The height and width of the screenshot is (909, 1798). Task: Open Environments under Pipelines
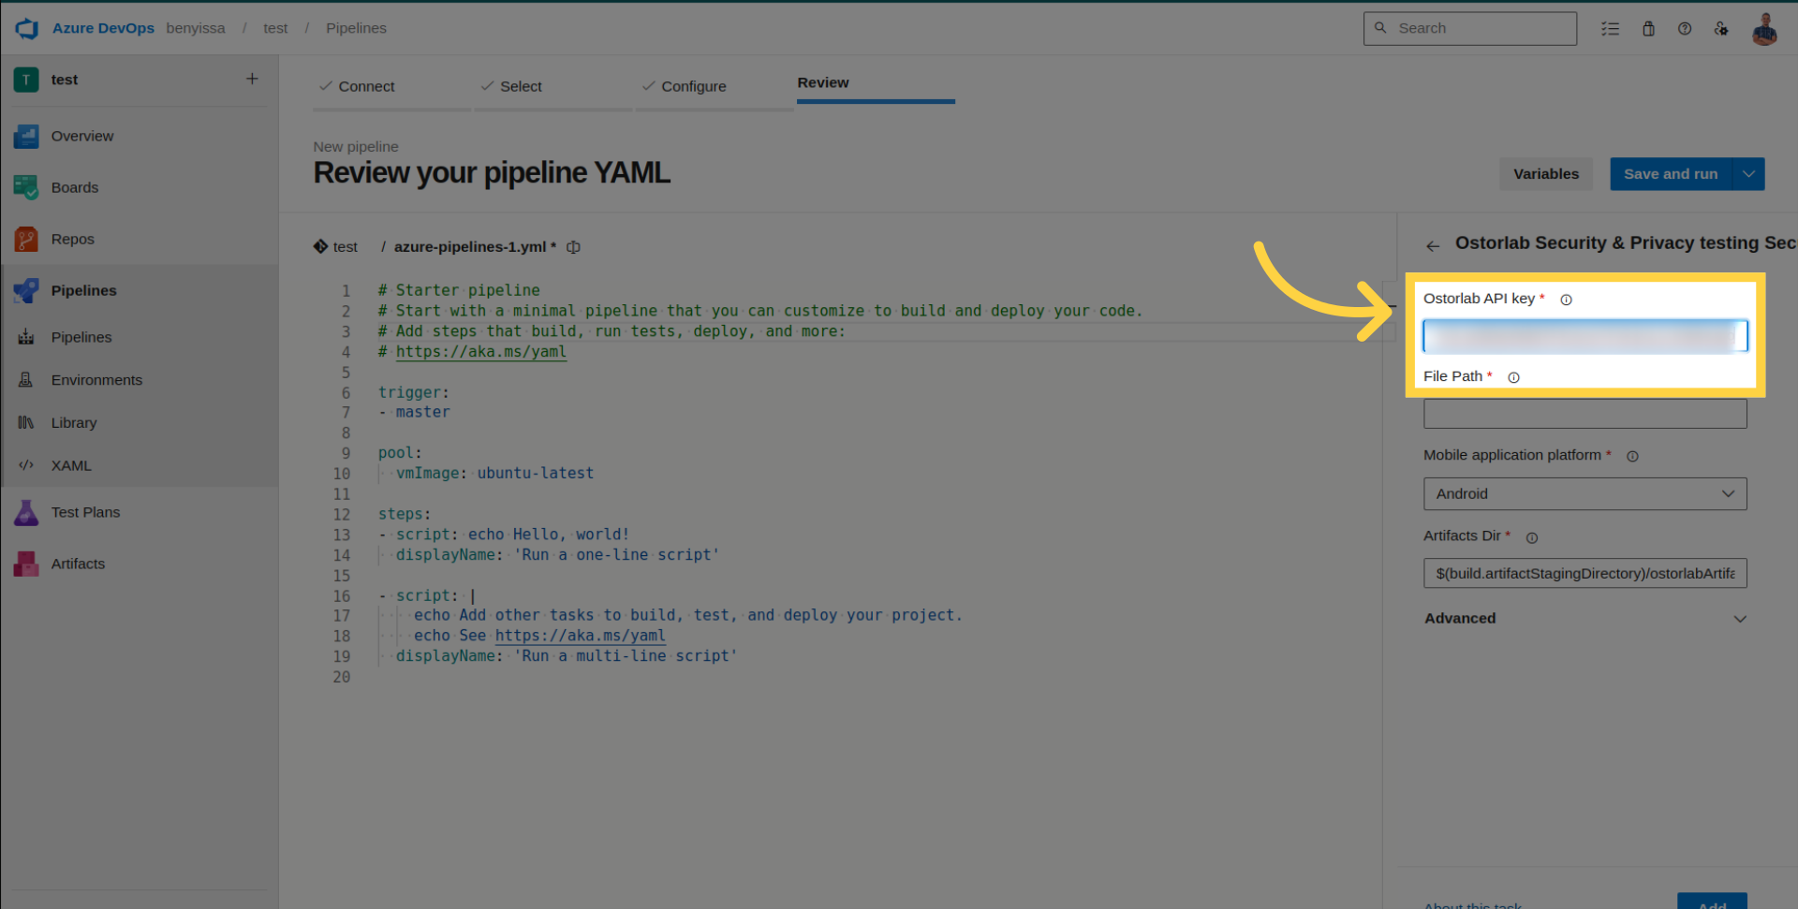(x=96, y=380)
